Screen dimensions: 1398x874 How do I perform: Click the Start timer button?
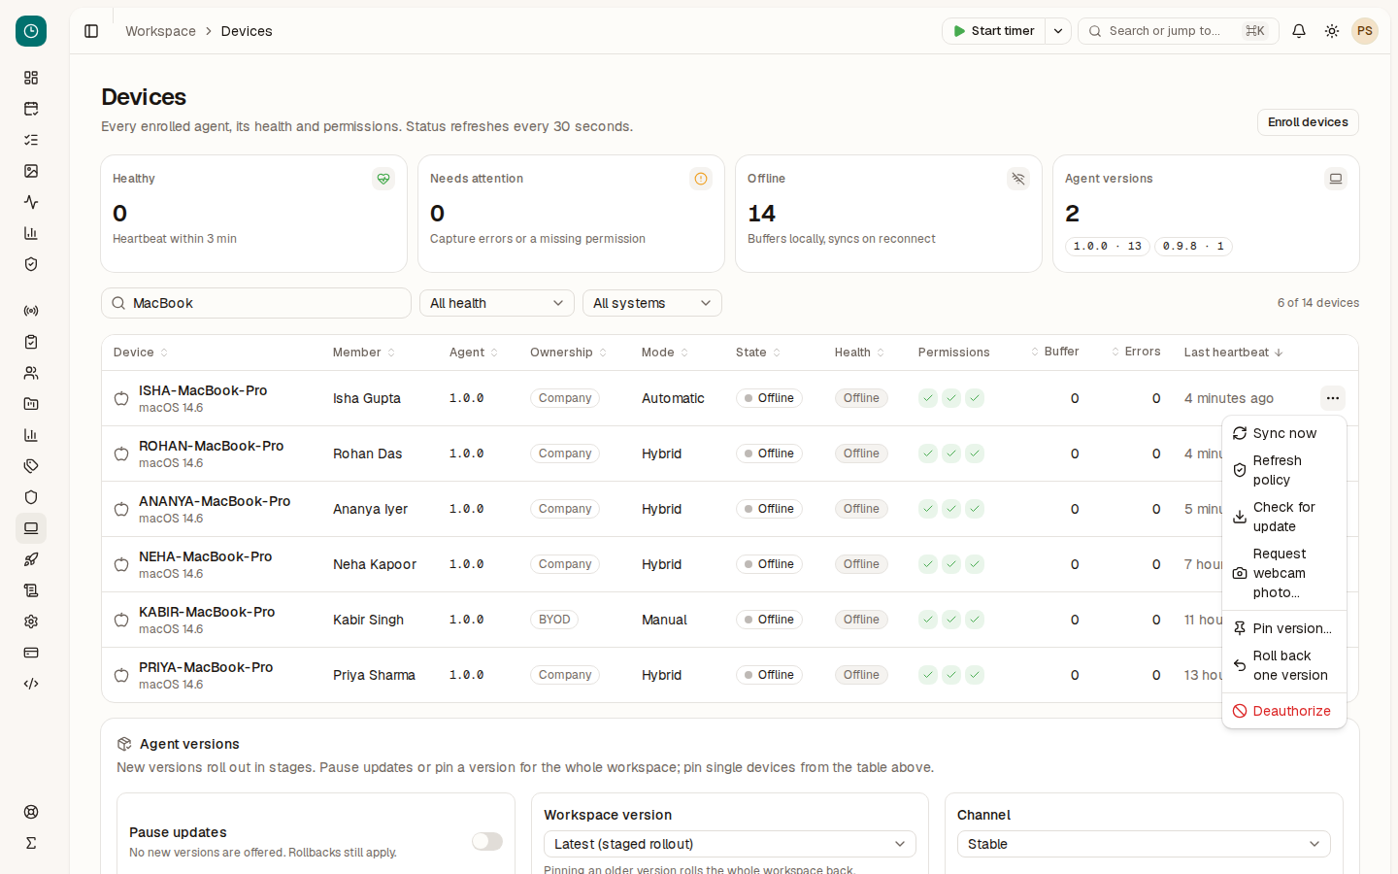pyautogui.click(x=994, y=31)
